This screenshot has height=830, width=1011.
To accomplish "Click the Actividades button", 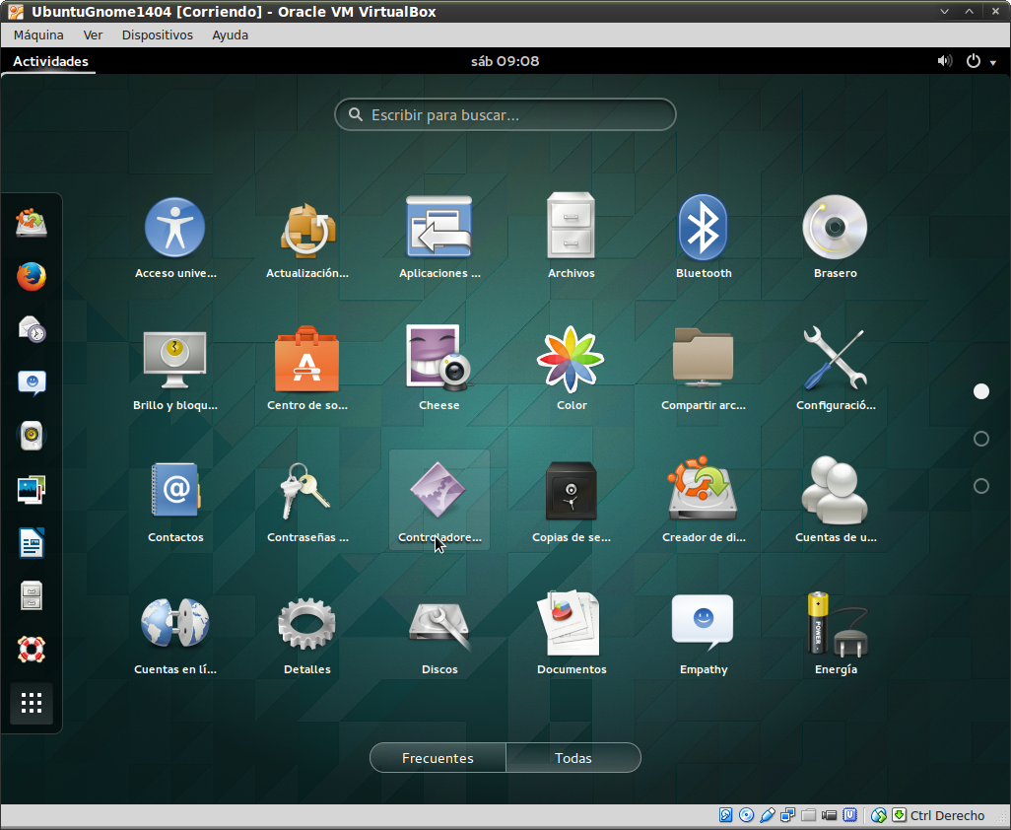I will pyautogui.click(x=50, y=61).
